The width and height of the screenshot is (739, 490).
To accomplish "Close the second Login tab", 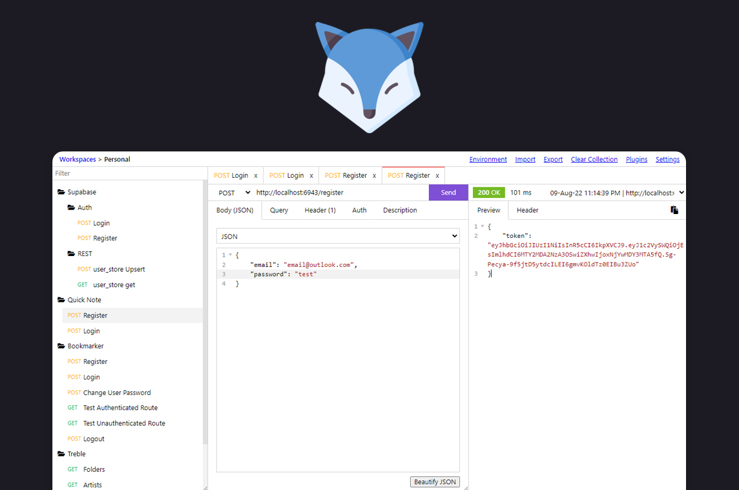I will point(311,176).
